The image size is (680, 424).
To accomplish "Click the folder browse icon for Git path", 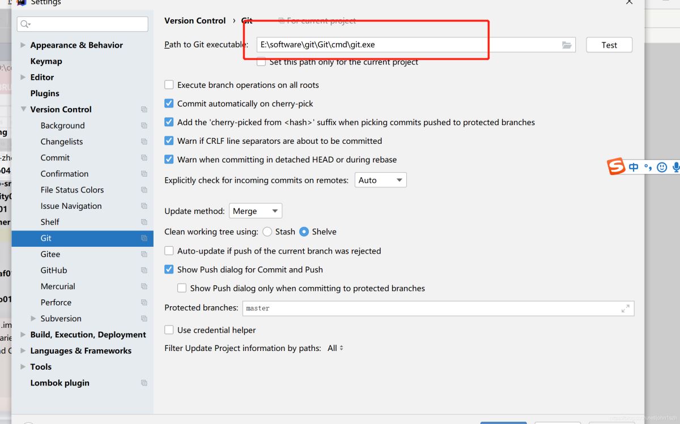I will pos(567,45).
